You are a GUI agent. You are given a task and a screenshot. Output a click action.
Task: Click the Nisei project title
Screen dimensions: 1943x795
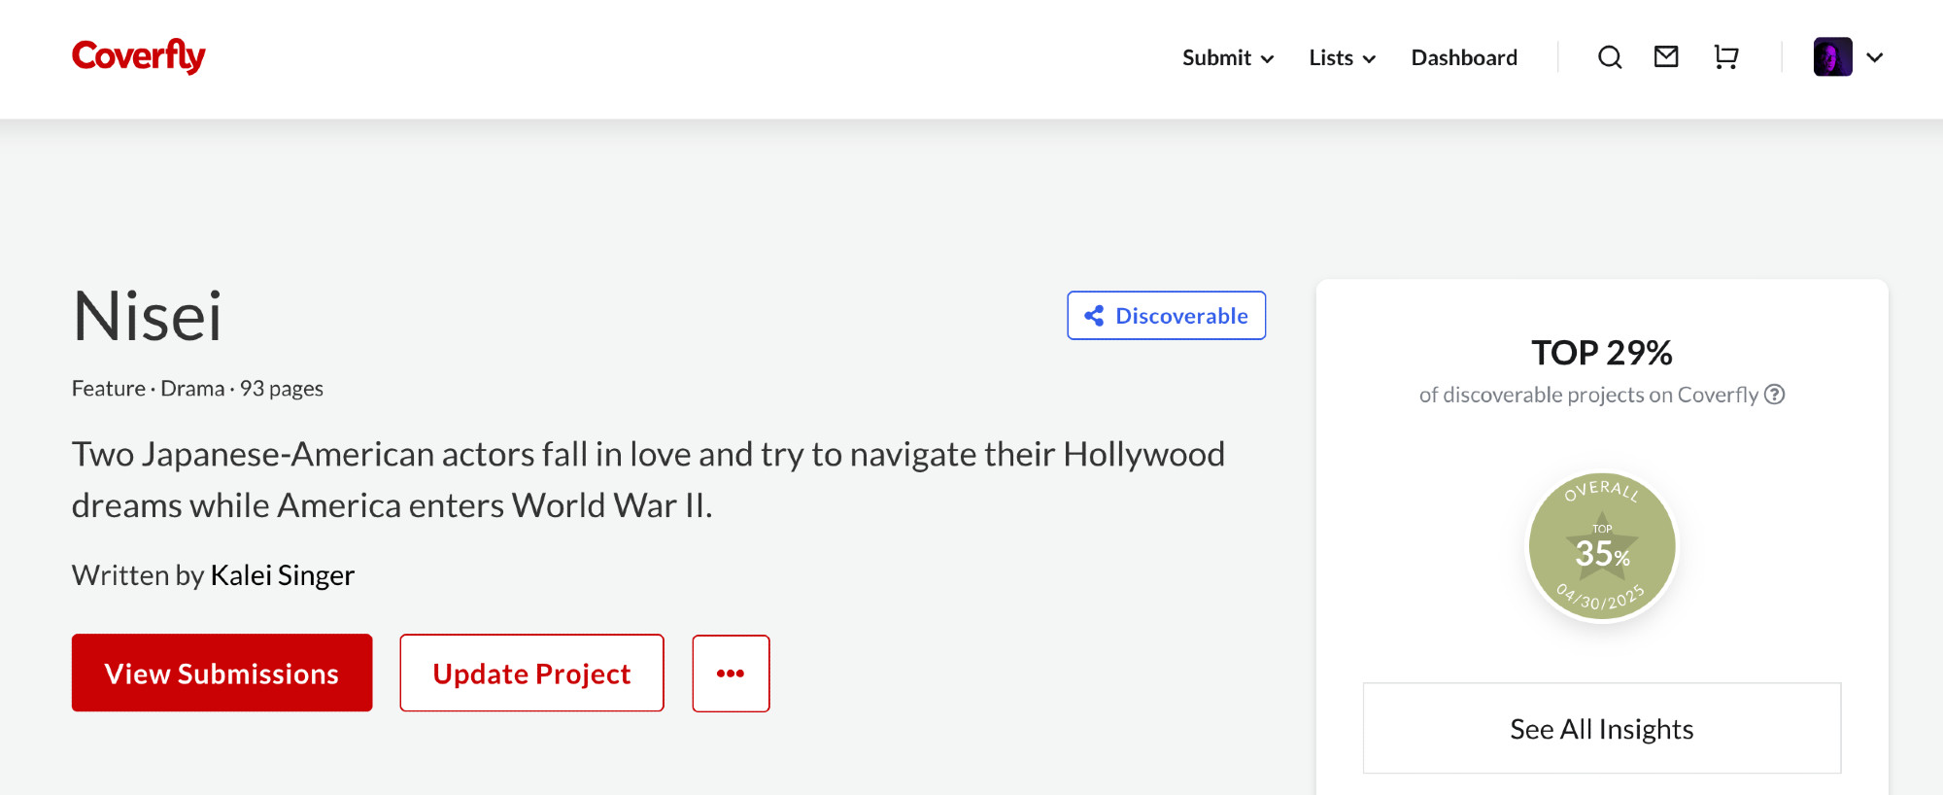coord(148,317)
